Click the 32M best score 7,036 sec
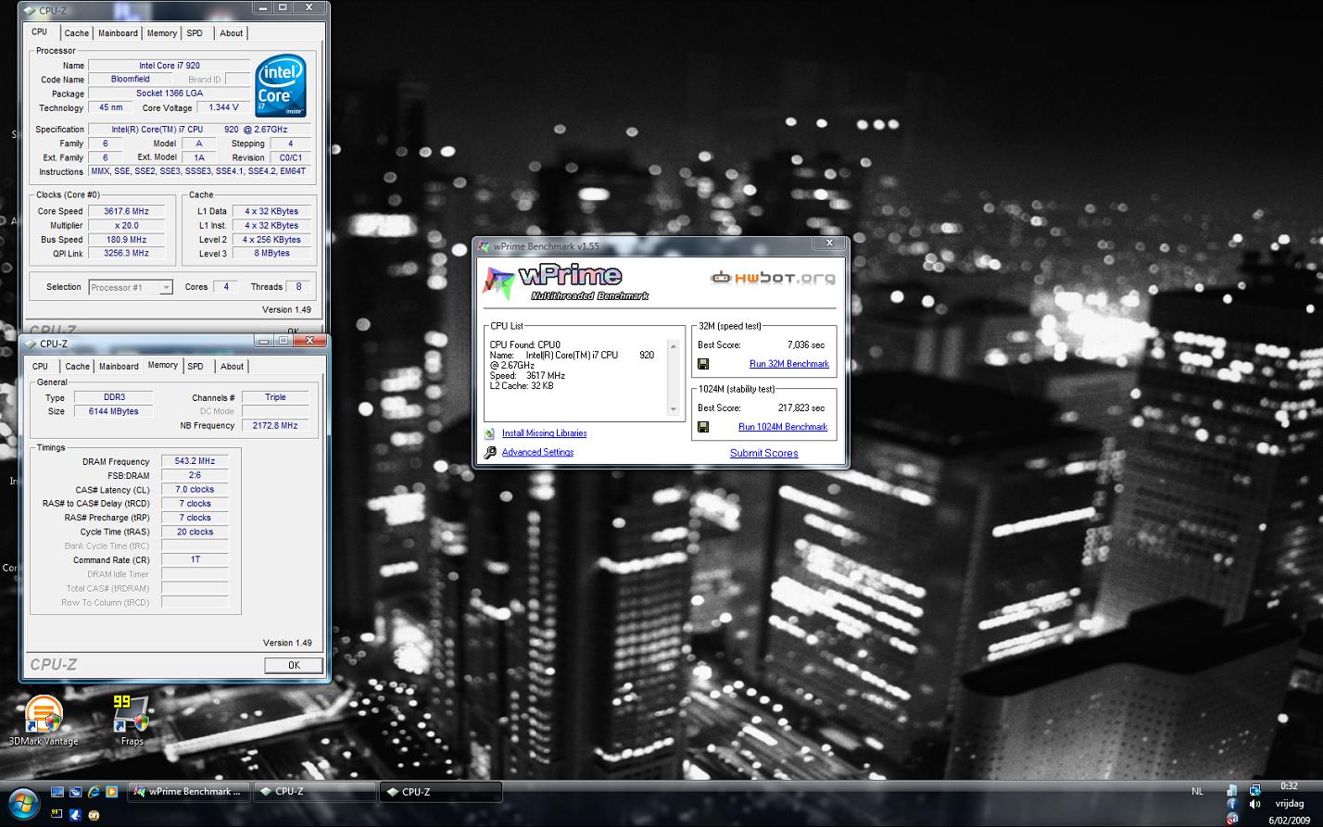 coord(805,345)
